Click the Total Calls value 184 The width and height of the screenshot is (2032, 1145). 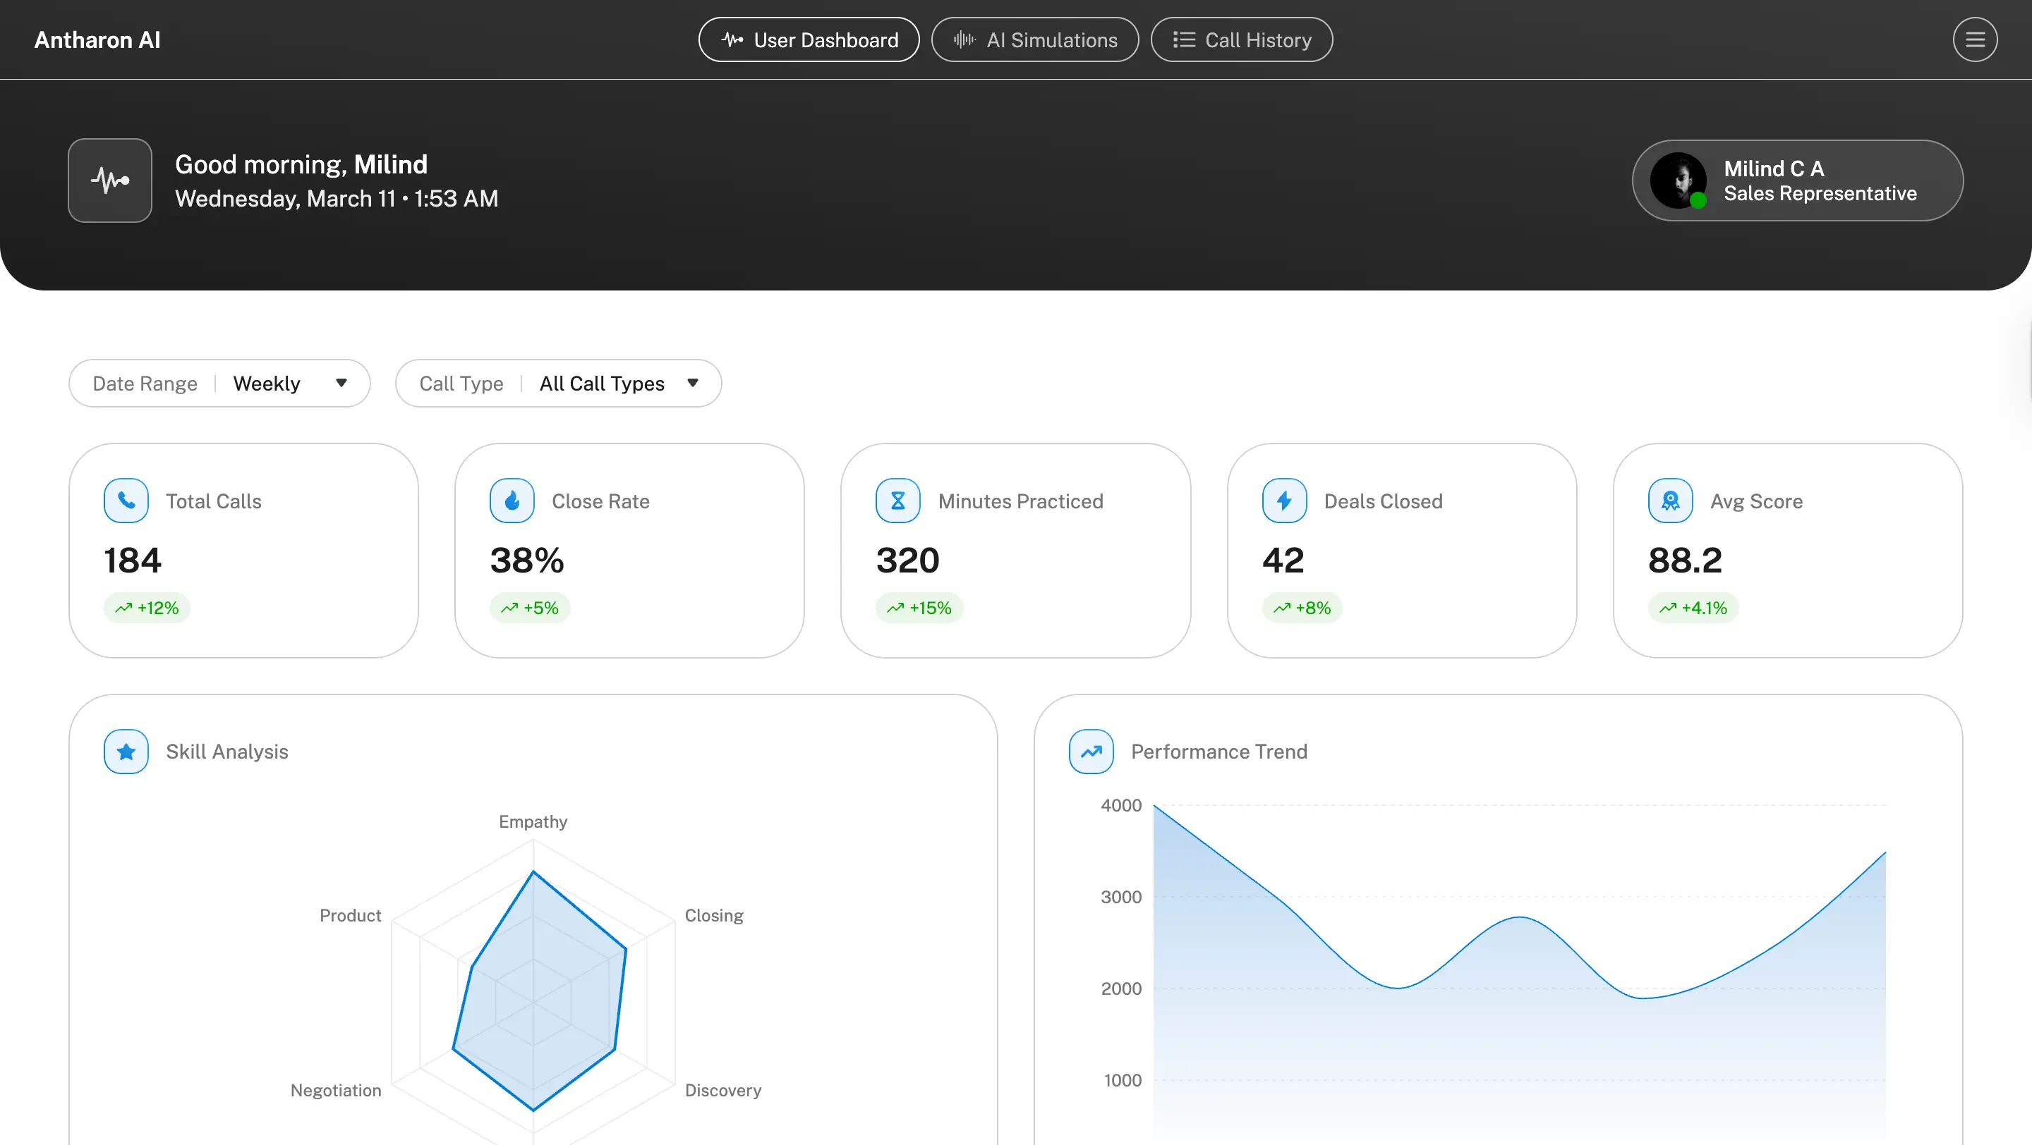click(x=133, y=561)
